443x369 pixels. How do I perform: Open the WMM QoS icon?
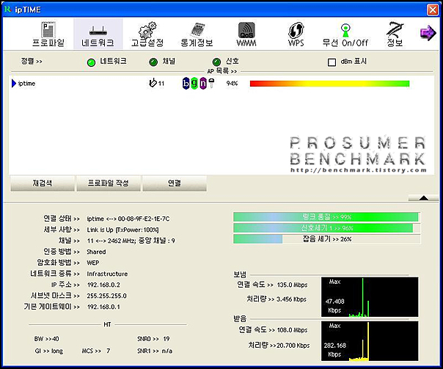tap(246, 34)
